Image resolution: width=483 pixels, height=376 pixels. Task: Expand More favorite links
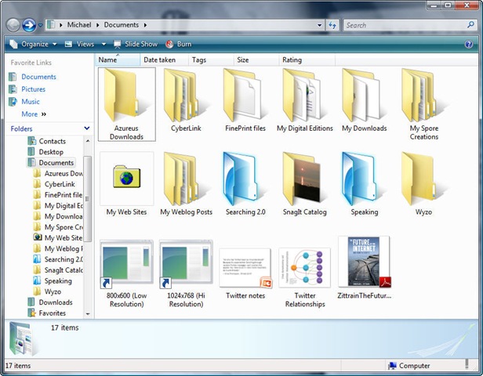point(34,114)
